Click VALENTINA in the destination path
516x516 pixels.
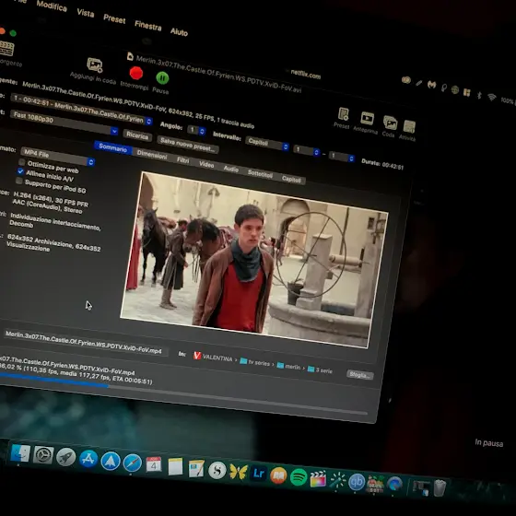click(213, 357)
